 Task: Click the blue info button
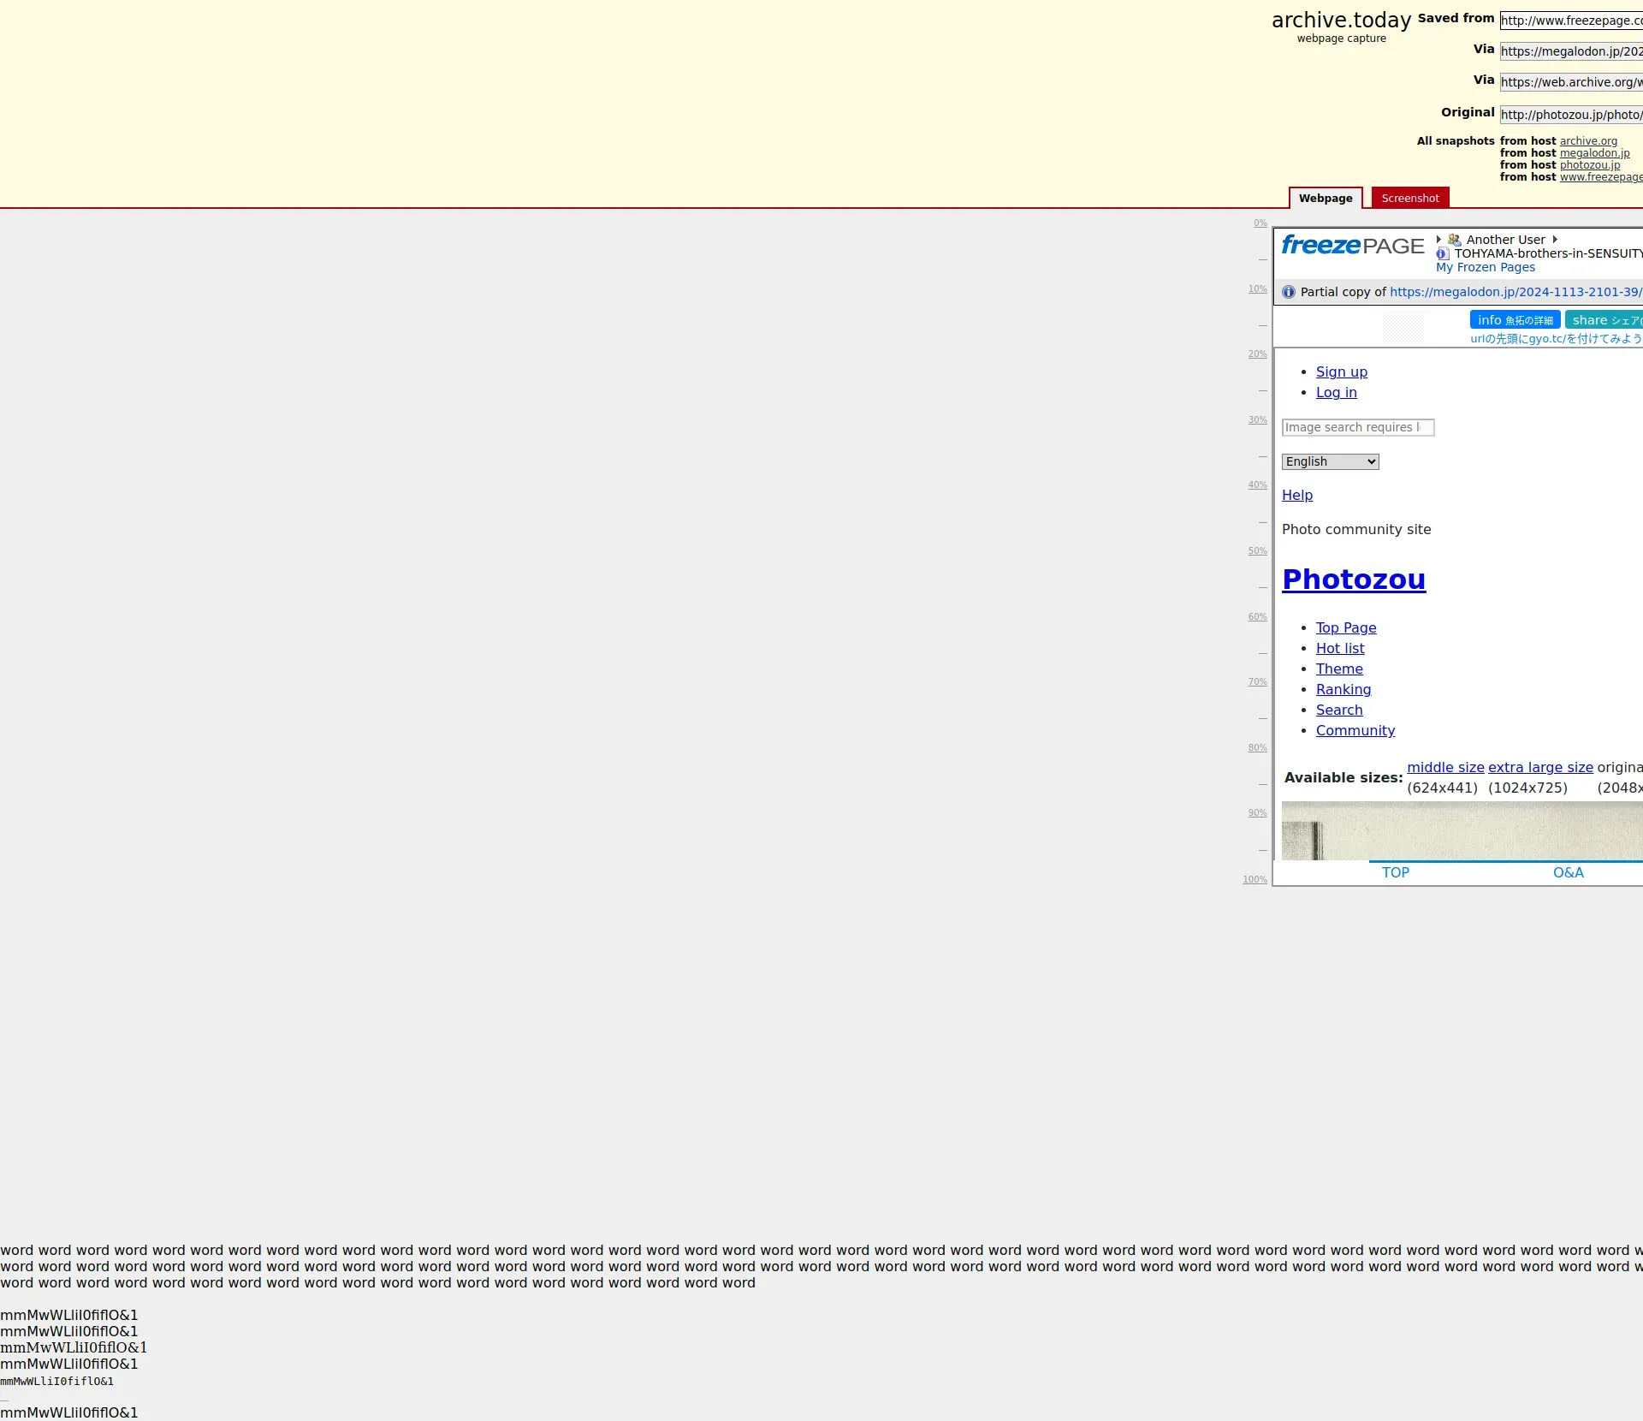(x=1515, y=319)
